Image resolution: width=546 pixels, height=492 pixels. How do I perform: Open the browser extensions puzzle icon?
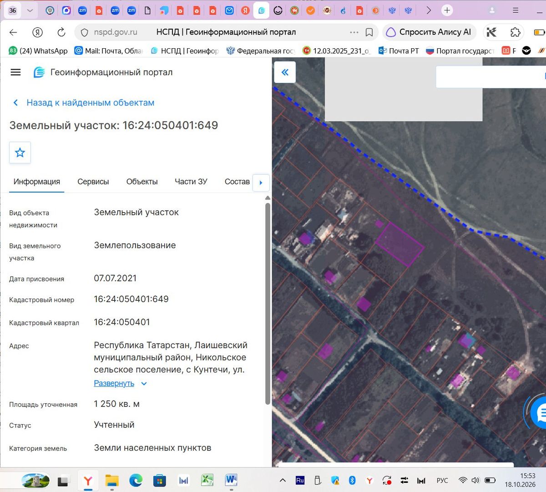(516, 32)
